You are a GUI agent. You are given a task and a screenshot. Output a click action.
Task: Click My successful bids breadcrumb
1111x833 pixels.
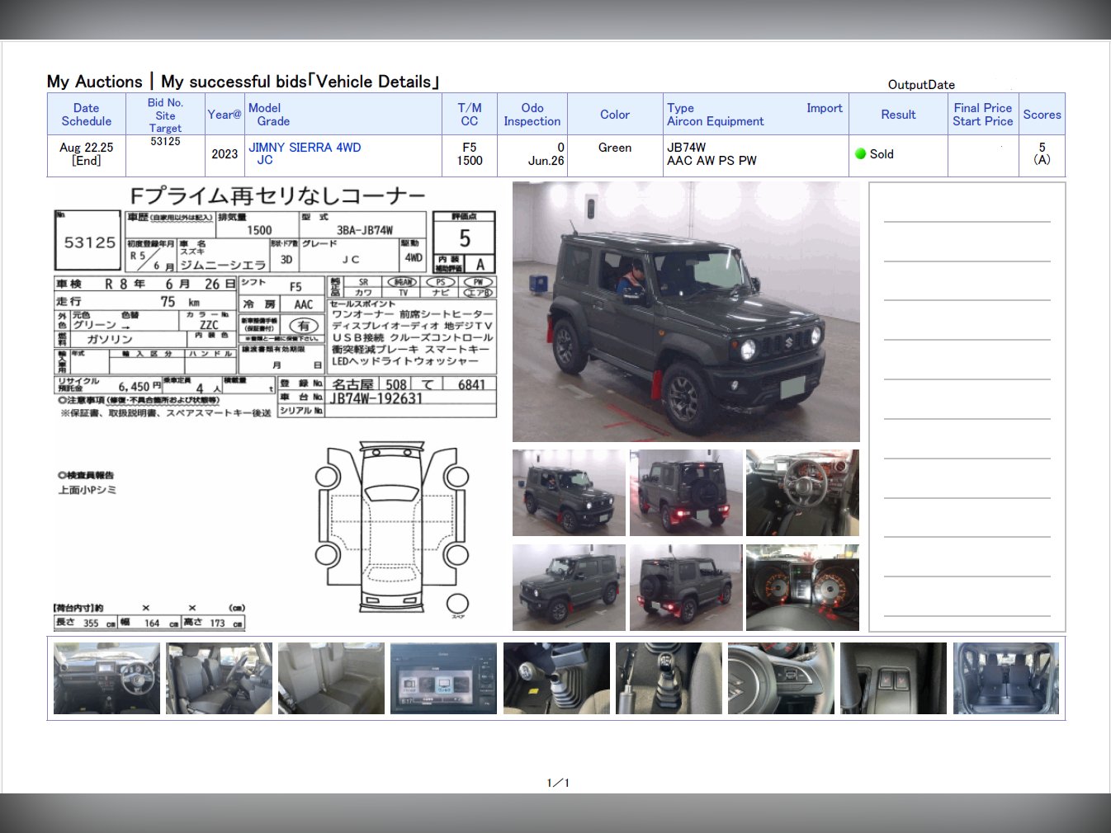(x=234, y=82)
